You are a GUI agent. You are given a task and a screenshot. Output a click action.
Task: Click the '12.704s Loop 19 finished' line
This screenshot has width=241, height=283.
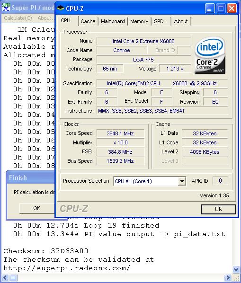point(86,226)
